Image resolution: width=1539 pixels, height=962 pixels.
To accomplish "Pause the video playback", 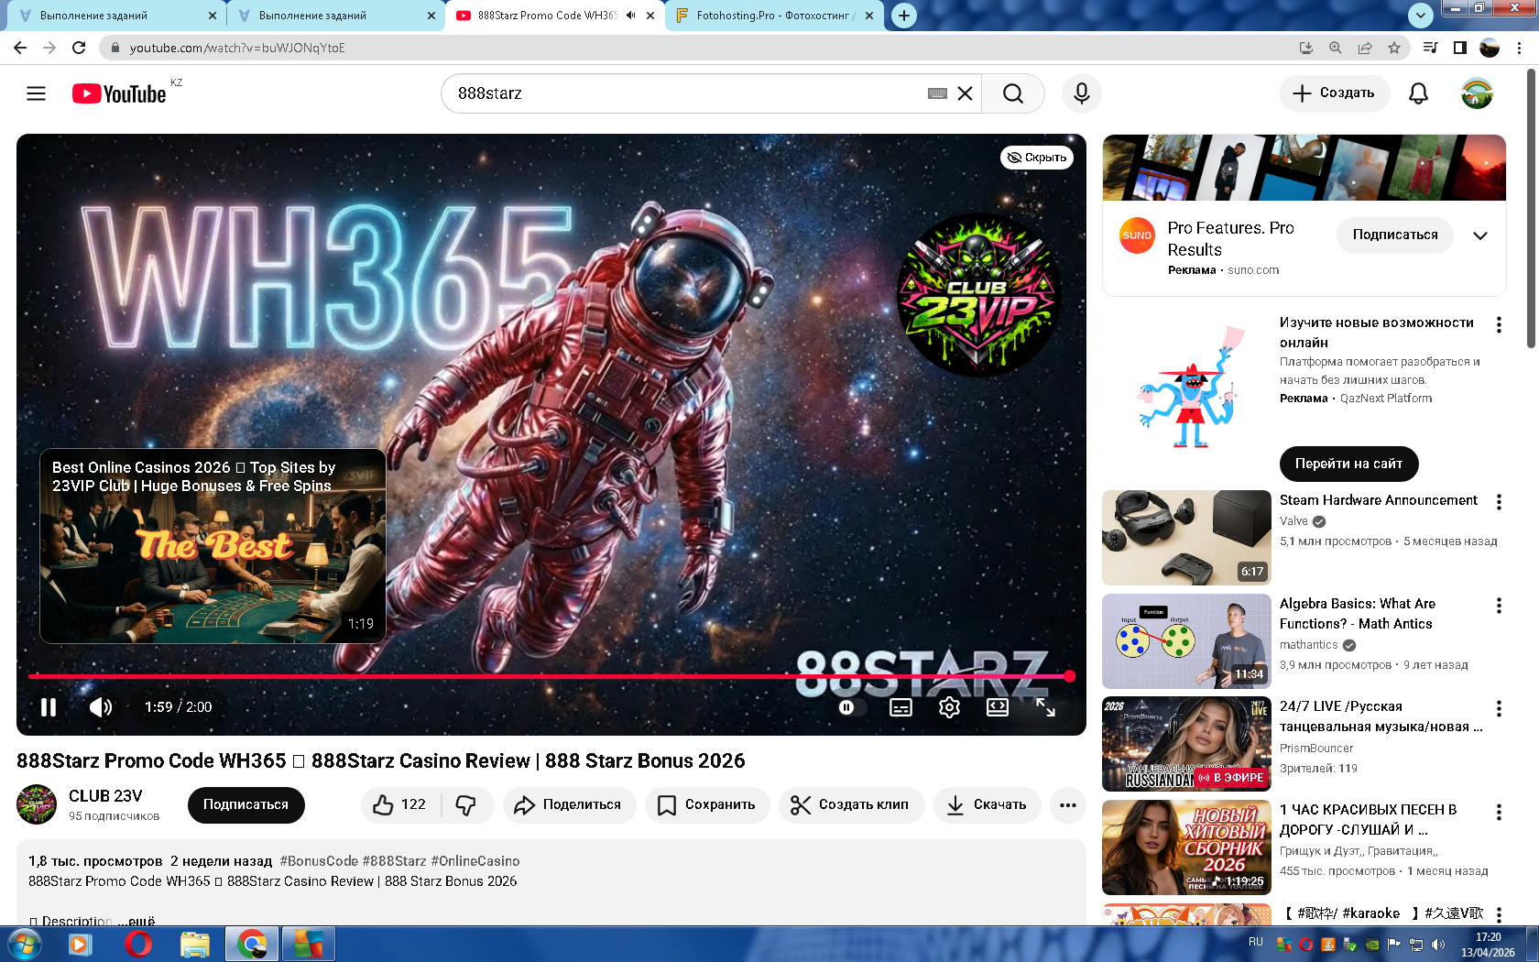I will pos(49,707).
